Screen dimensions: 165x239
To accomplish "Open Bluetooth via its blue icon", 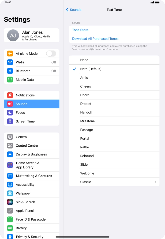I will 10,71.
